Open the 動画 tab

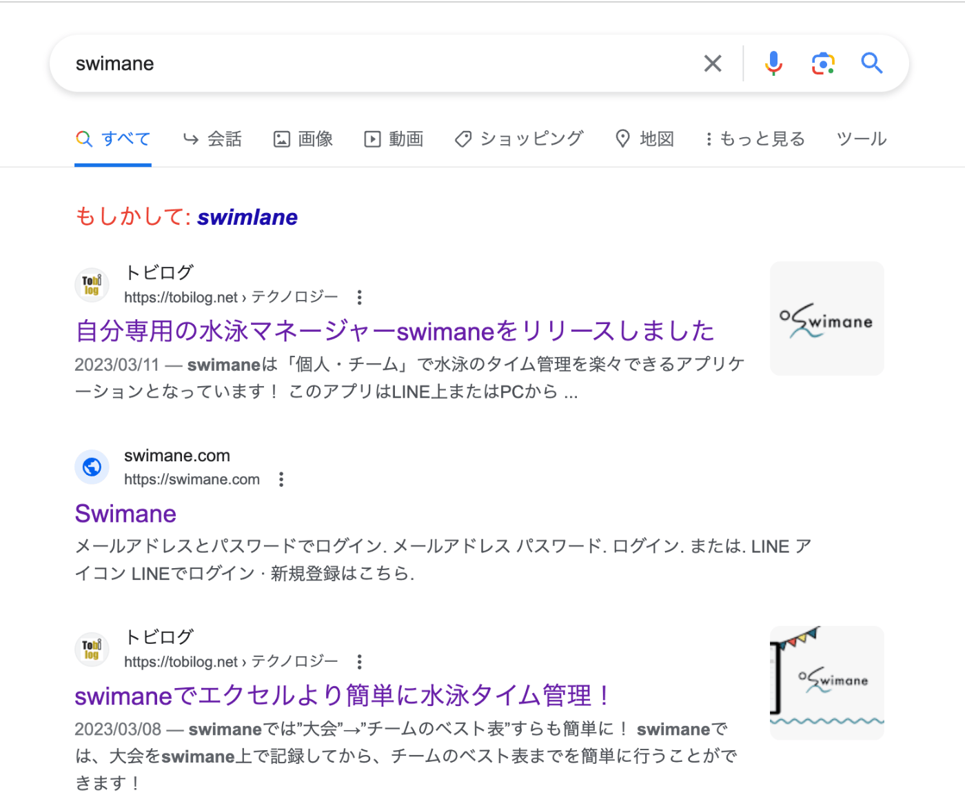point(394,139)
